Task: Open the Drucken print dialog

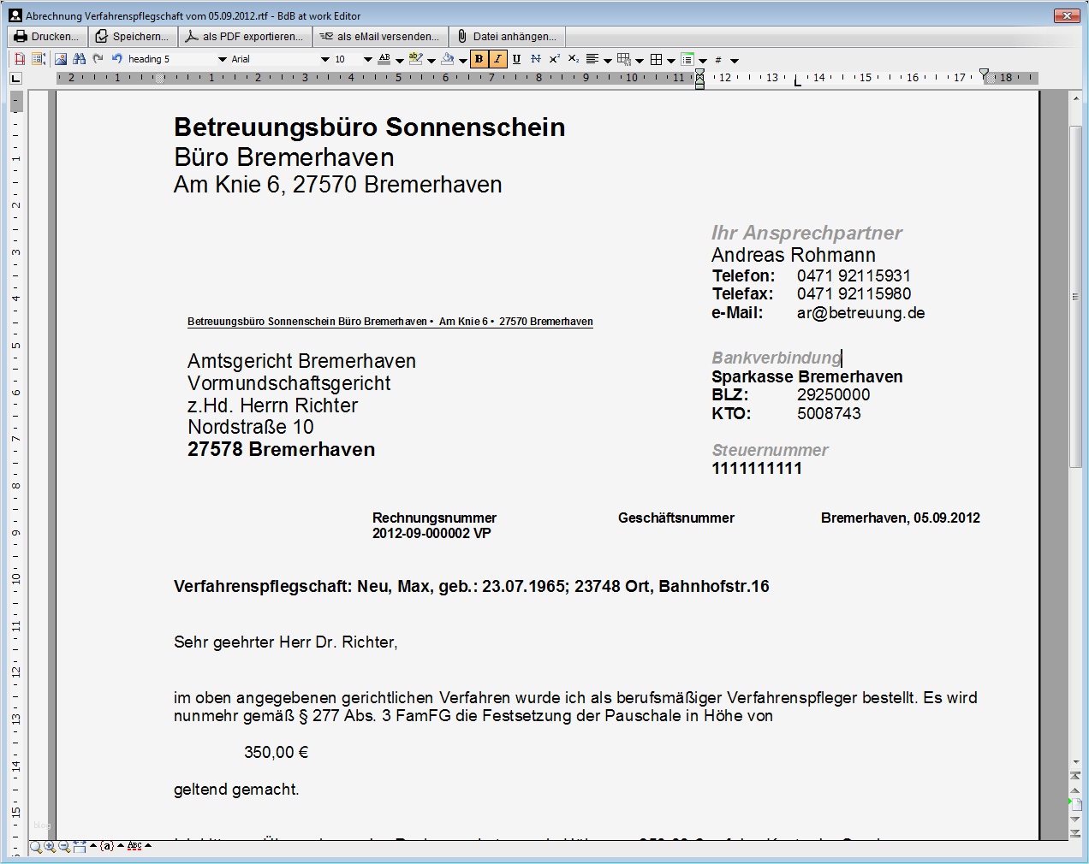Action: [46, 36]
